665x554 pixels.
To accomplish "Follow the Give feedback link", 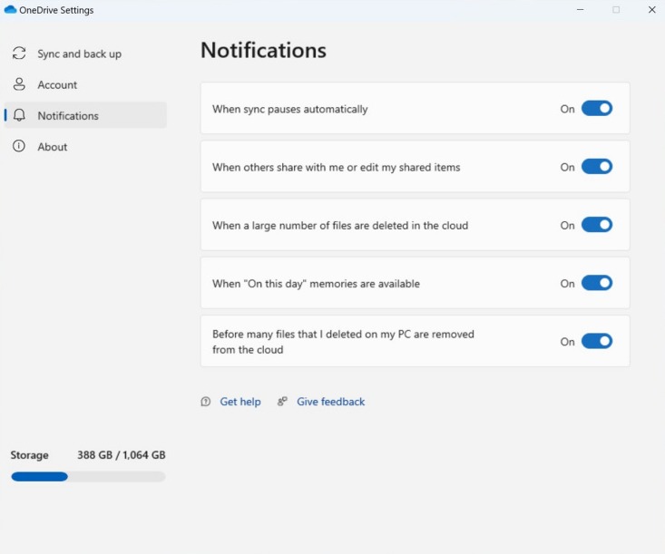I will [x=331, y=402].
